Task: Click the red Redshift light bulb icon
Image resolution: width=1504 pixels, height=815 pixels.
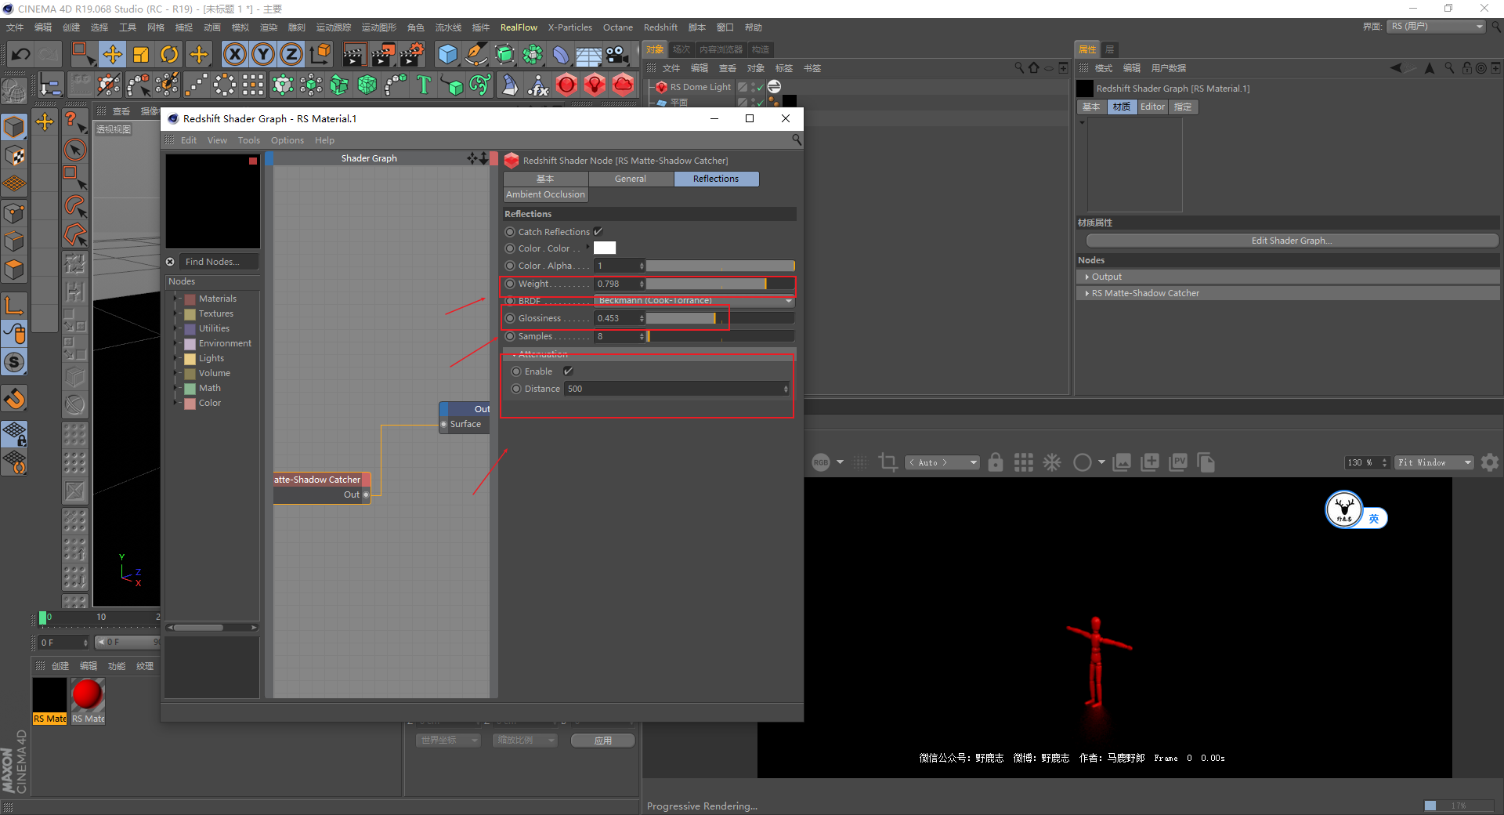Action: click(x=595, y=84)
